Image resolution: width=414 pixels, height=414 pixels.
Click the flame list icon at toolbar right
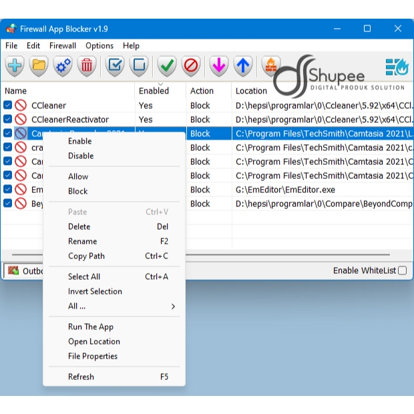tap(397, 67)
